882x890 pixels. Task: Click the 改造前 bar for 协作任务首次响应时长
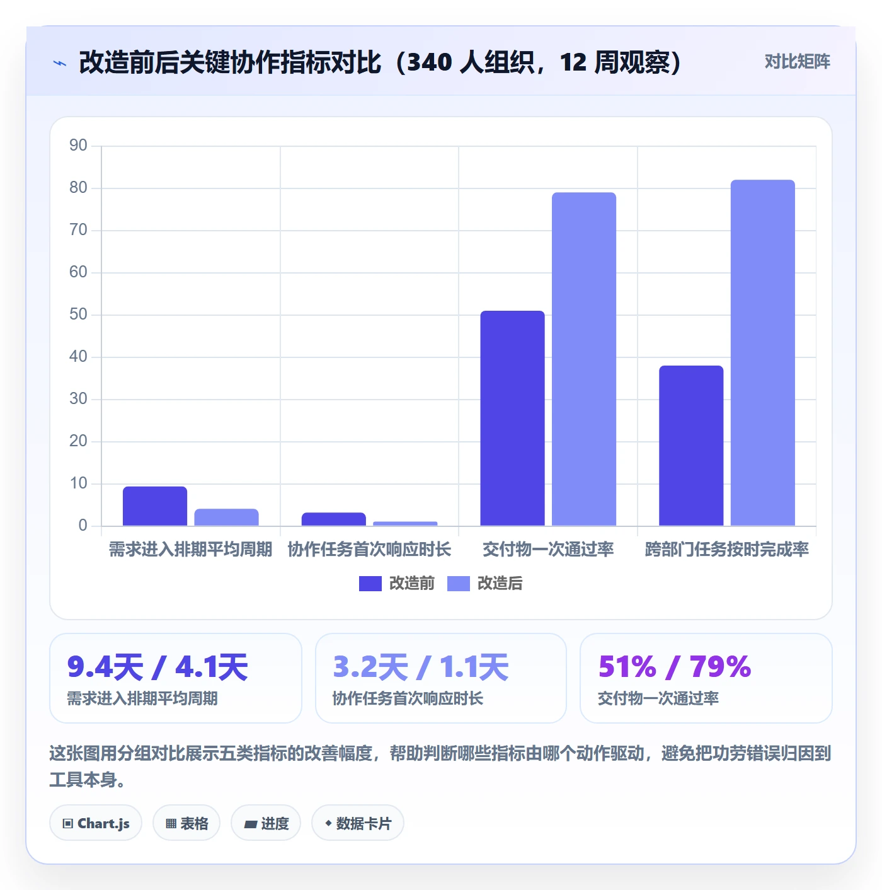(x=334, y=519)
